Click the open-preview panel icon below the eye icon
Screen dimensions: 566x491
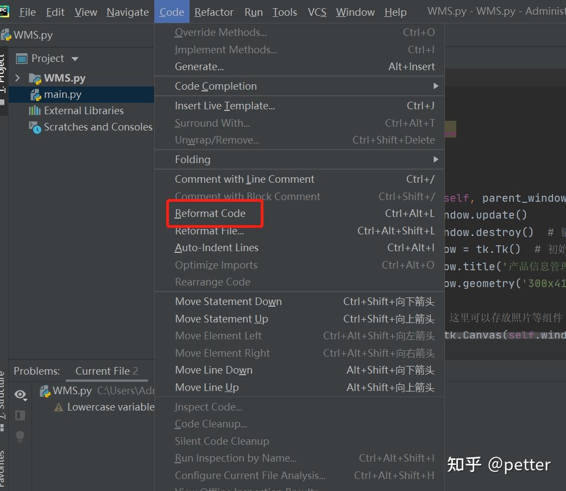tap(20, 415)
